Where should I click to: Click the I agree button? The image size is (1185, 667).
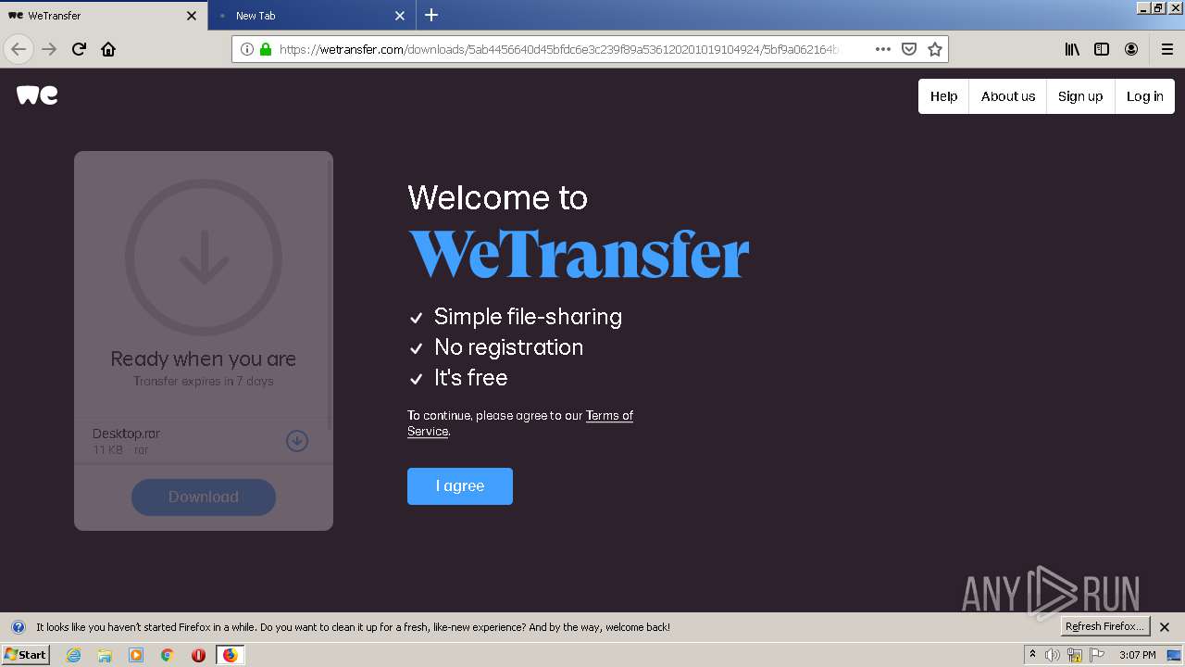point(460,486)
